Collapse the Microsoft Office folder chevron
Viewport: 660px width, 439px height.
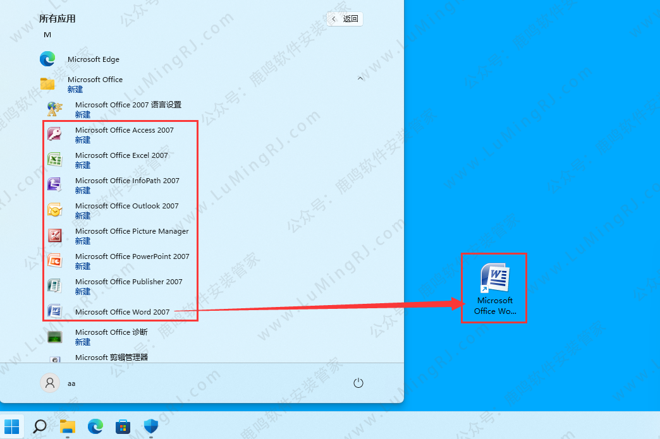coord(360,79)
